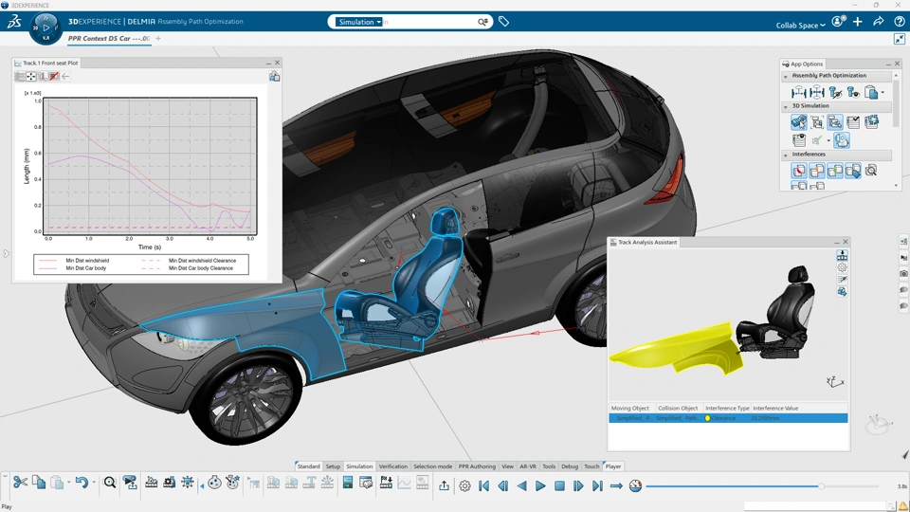Click the loop mode arrow icon
910x512 pixels.
pyautogui.click(x=616, y=485)
